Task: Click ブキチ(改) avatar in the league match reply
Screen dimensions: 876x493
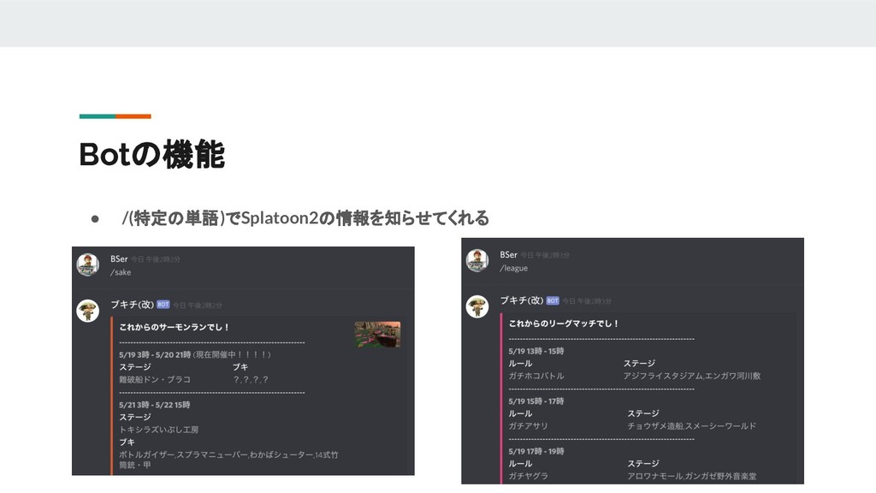Action: (477, 306)
